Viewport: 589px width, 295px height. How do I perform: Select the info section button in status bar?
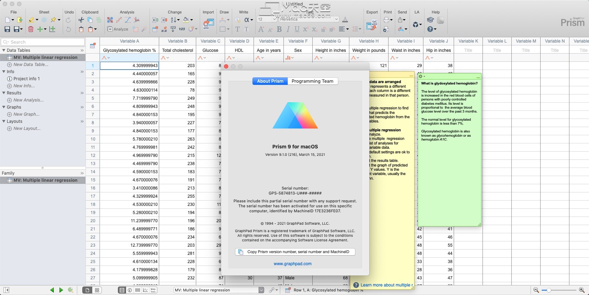click(x=130, y=290)
